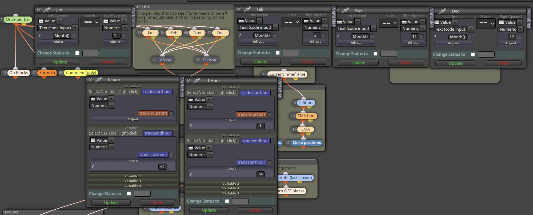Select the Comment (ugly) block
This screenshot has width=533, height=215.
pyautogui.click(x=81, y=73)
